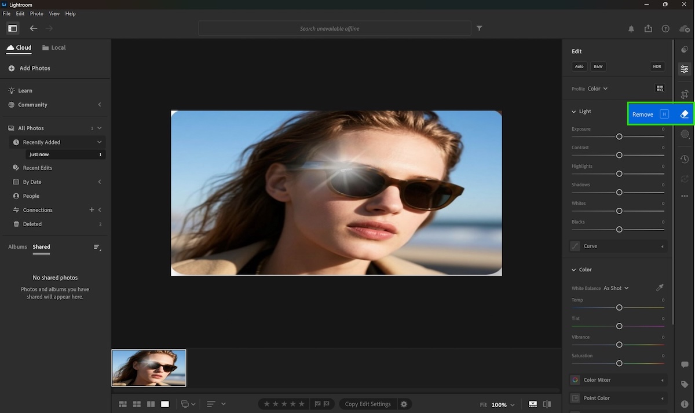This screenshot has height=413, width=695.
Task: Select the Edit sliders panel icon
Action: tap(685, 69)
